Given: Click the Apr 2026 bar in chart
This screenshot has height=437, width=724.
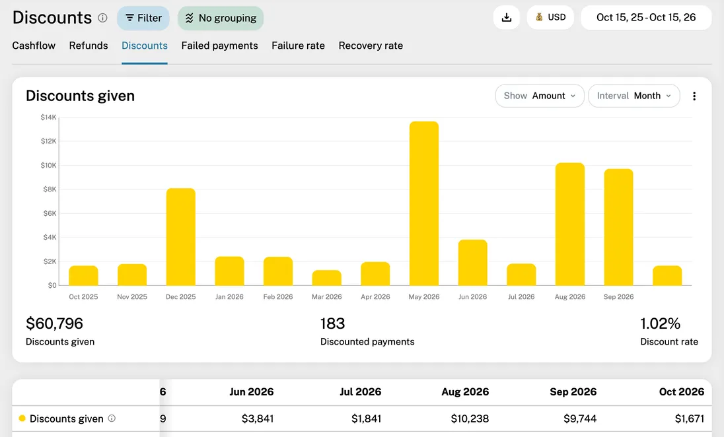Looking at the screenshot, I should 375,274.
